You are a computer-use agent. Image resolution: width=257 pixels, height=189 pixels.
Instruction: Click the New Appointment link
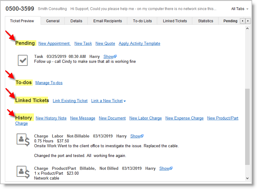(x=54, y=43)
